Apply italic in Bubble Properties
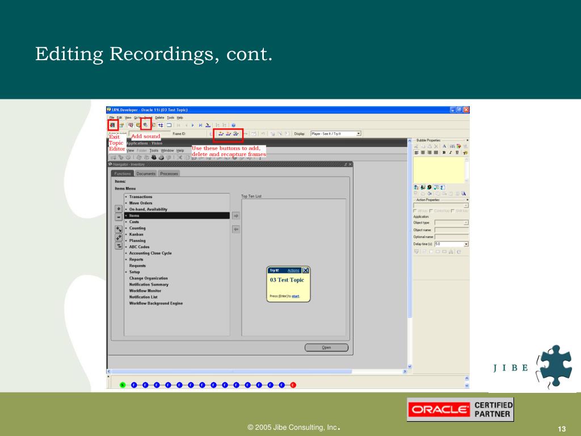Screen dimensions: 581x436 451,152
